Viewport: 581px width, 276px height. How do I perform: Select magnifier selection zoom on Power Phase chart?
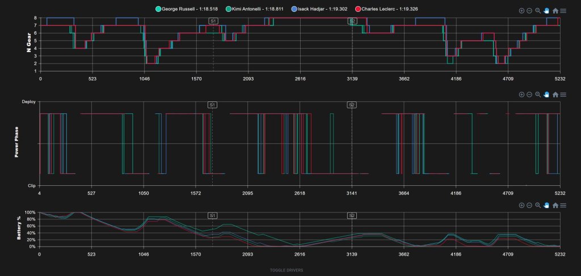click(538, 95)
